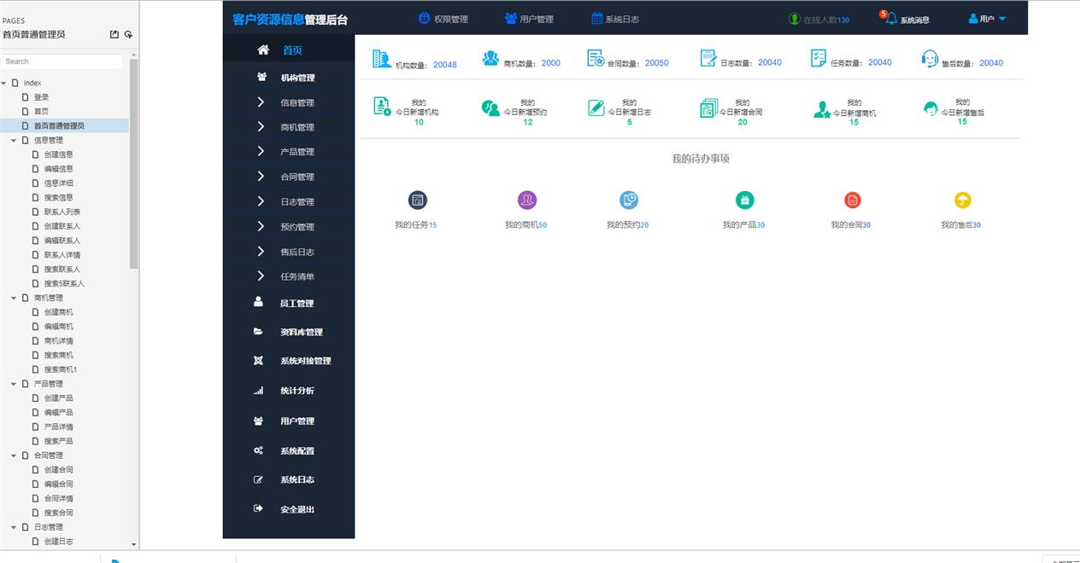Collapse the 商机管理 tree arrow in PAGES

(x=14, y=298)
